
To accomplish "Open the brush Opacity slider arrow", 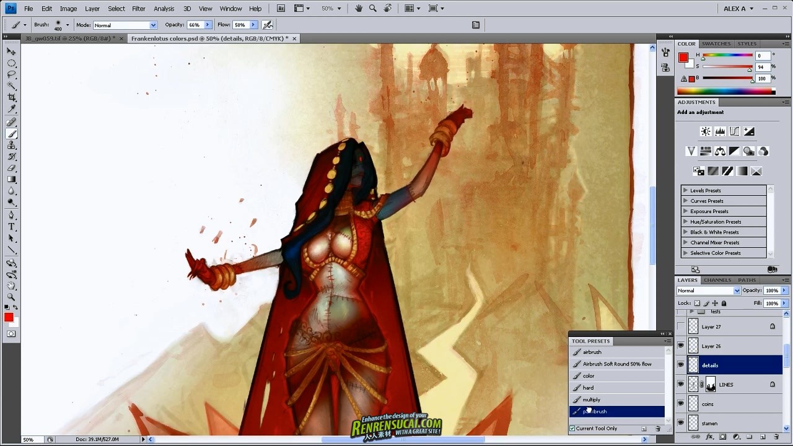I will [x=208, y=25].
